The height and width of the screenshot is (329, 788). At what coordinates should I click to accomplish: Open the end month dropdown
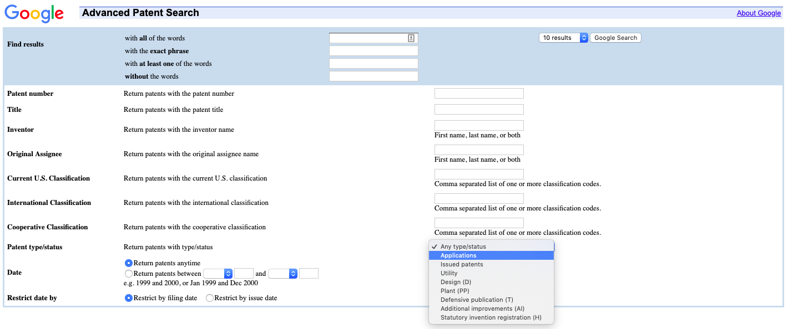tap(282, 274)
